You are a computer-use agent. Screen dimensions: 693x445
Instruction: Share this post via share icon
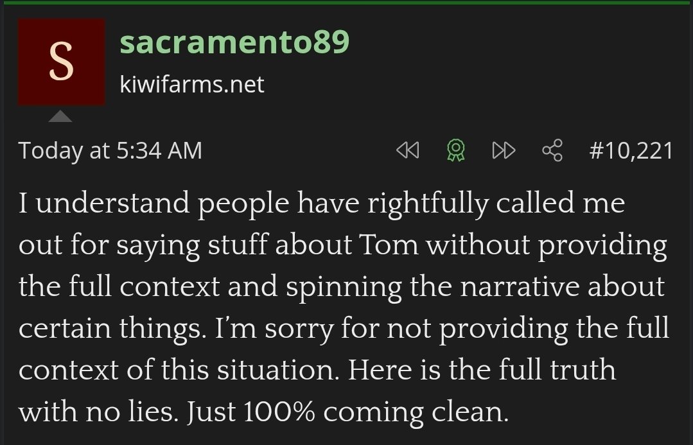552,151
